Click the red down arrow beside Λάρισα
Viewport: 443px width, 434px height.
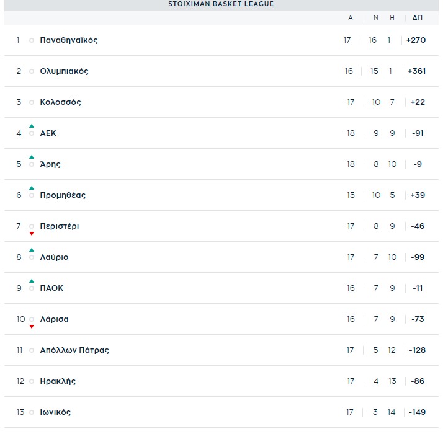32,327
